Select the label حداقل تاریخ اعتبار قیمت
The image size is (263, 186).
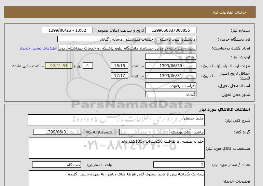235,75
